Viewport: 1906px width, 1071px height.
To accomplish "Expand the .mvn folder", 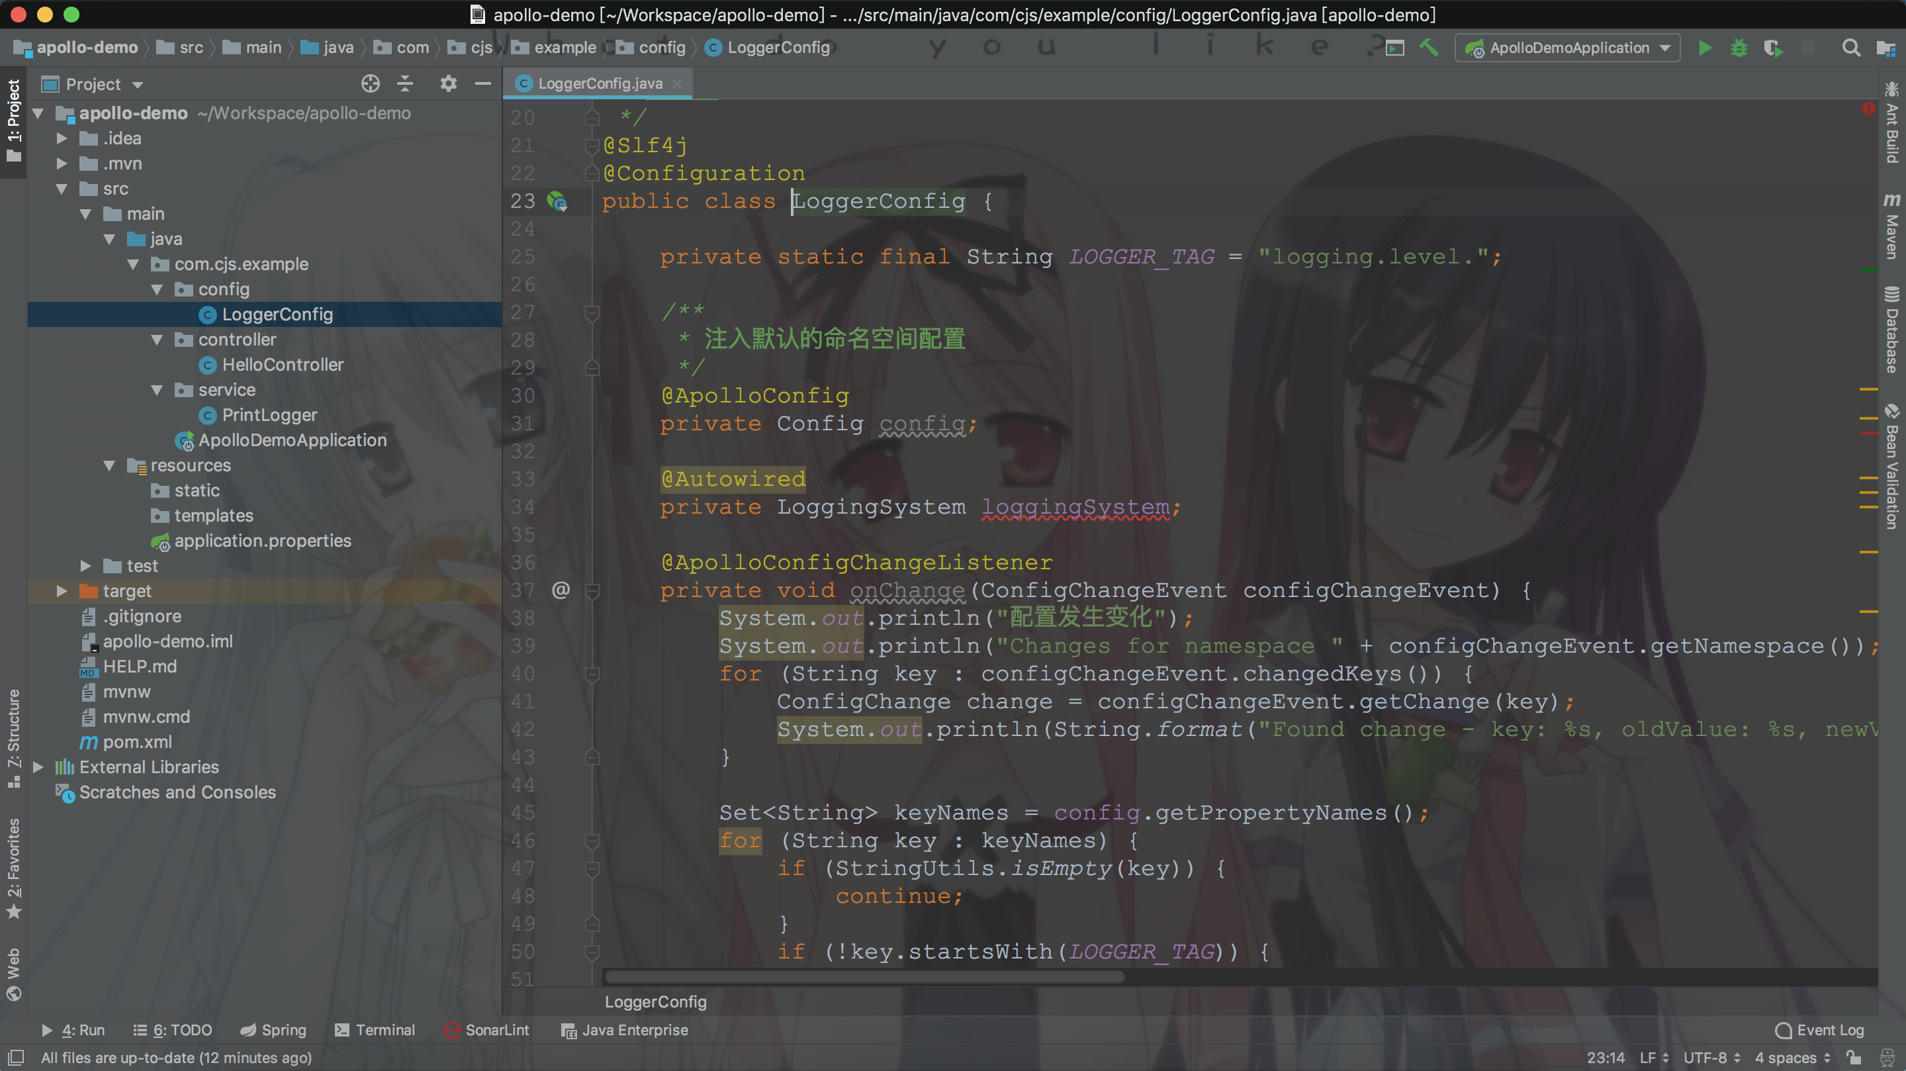I will click(62, 163).
